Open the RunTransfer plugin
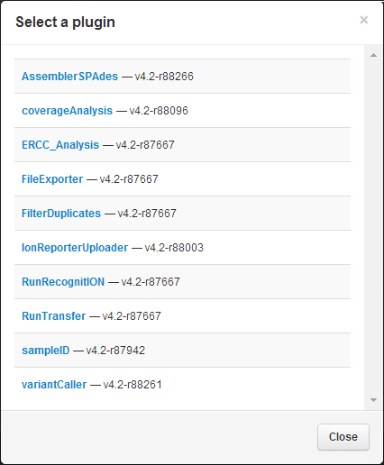The image size is (384, 465). 53,316
